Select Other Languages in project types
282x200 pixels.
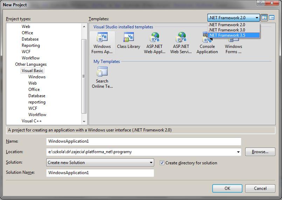31,64
